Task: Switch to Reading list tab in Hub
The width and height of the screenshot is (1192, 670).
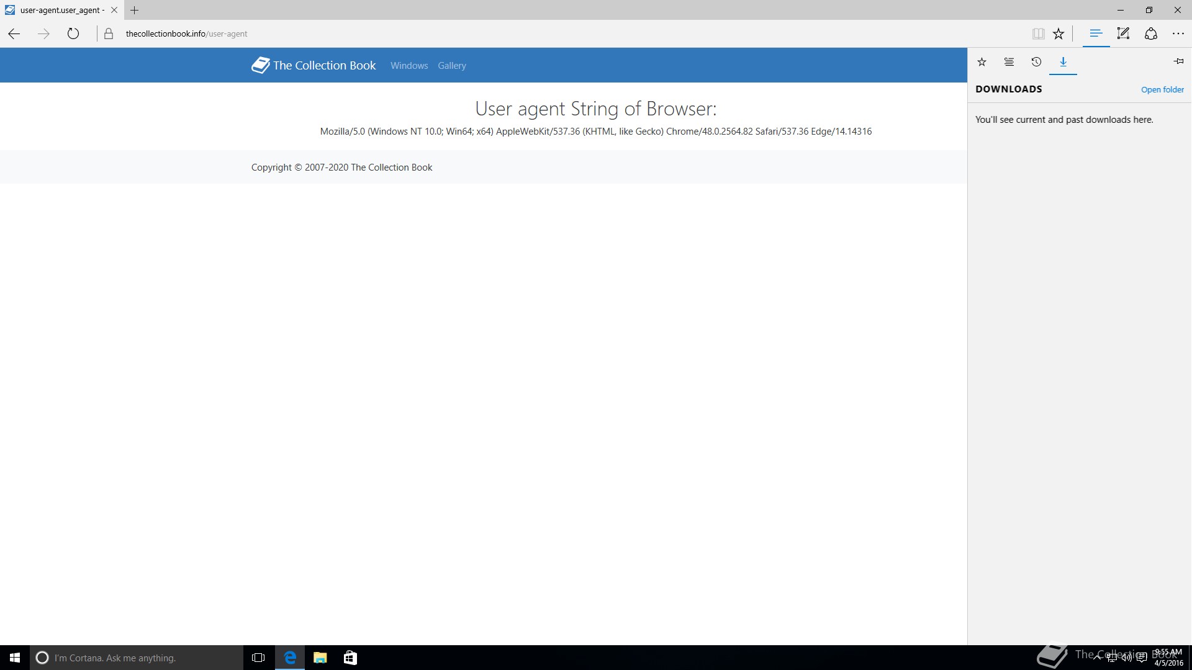Action: (1009, 61)
